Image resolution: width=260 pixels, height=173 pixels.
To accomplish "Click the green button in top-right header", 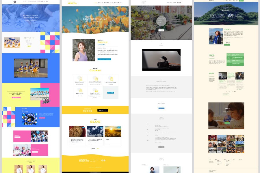I will coord(241,1).
